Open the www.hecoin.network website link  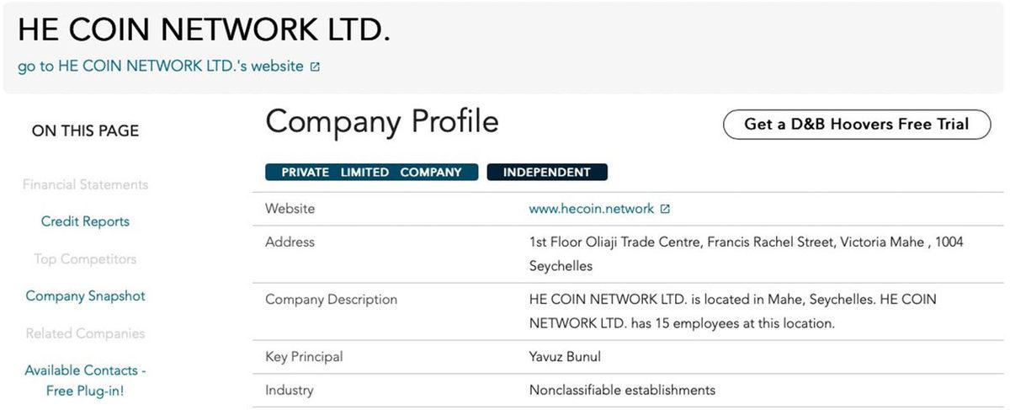tap(591, 209)
